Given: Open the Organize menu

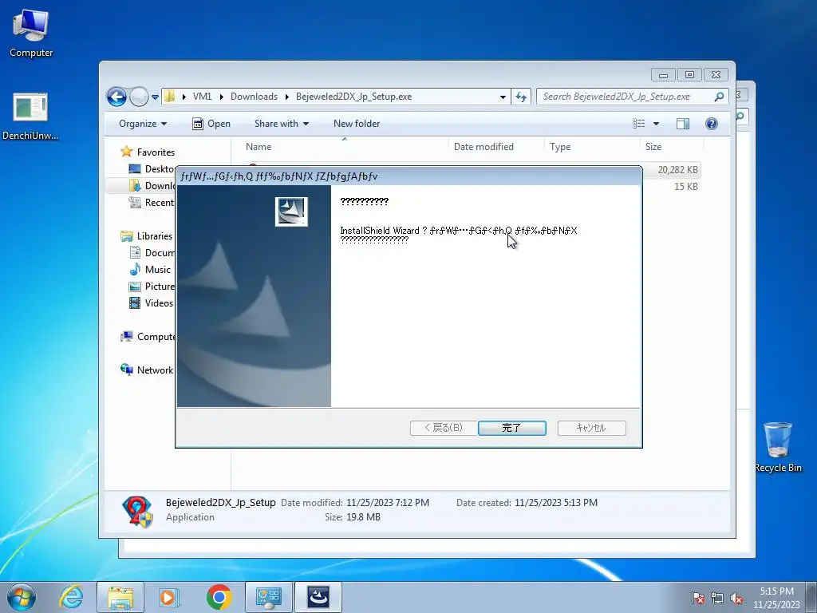Looking at the screenshot, I should pyautogui.click(x=143, y=124).
